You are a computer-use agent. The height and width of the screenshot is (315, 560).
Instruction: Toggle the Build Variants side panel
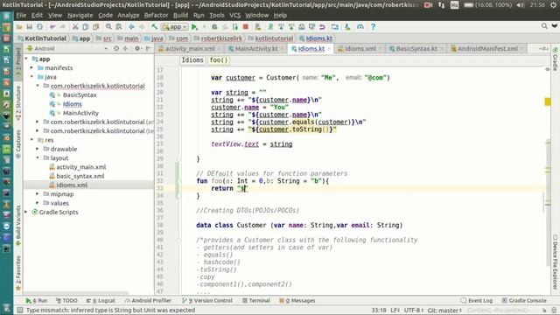click(x=18, y=225)
